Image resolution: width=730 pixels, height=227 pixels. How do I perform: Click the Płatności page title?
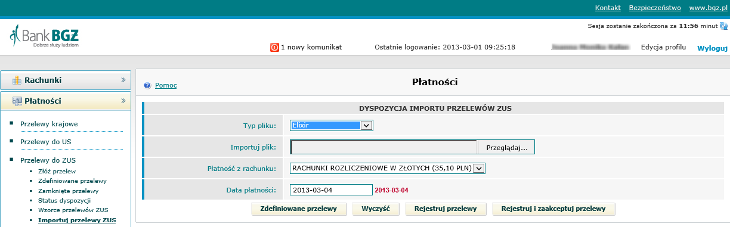tap(435, 82)
